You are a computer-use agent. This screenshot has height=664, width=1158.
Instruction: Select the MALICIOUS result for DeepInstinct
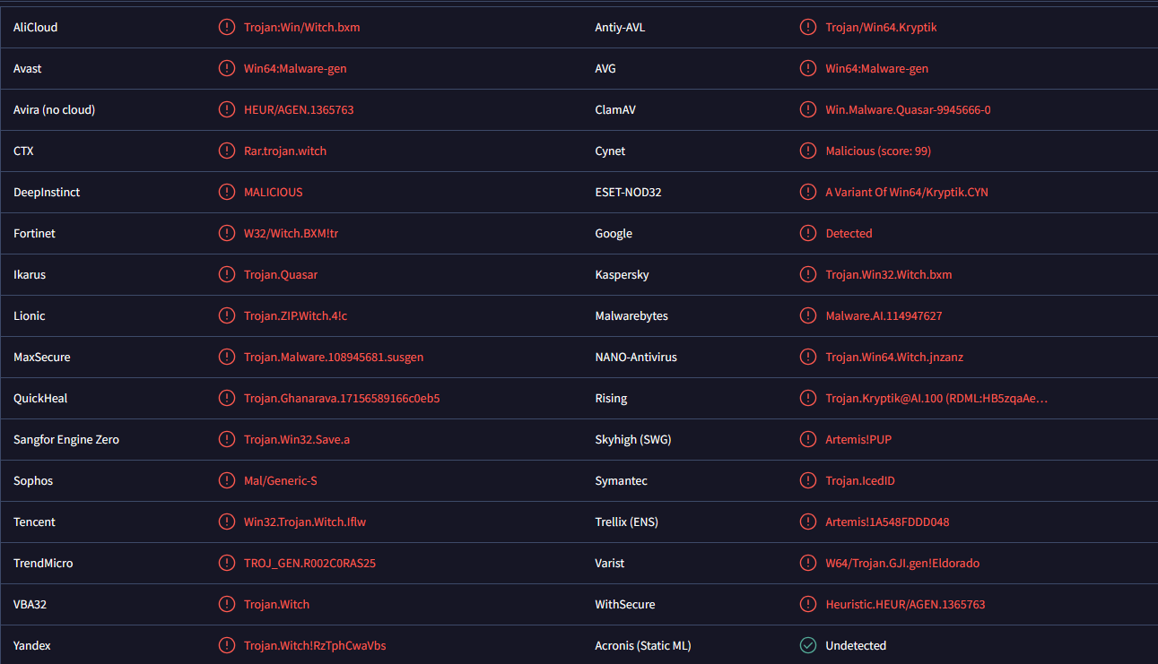[274, 192]
